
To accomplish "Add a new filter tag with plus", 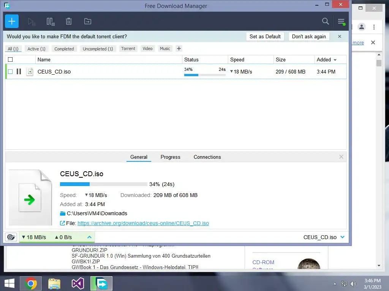I will pyautogui.click(x=179, y=48).
